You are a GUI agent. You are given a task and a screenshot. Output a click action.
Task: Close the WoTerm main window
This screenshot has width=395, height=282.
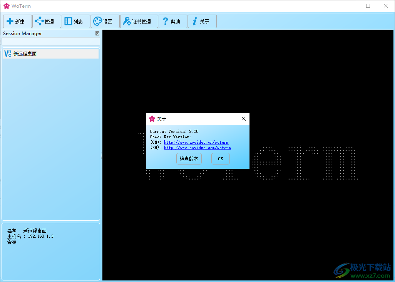pos(386,6)
